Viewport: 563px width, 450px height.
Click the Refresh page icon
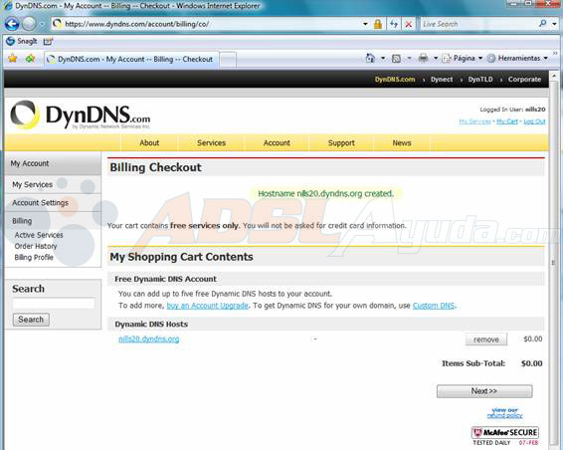pyautogui.click(x=394, y=24)
